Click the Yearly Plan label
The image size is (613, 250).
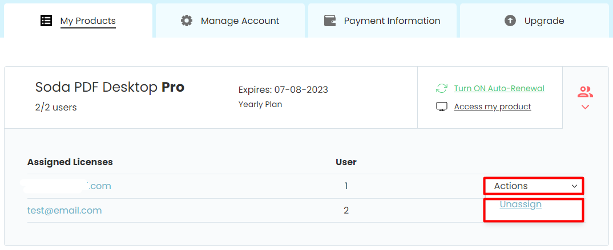click(260, 105)
